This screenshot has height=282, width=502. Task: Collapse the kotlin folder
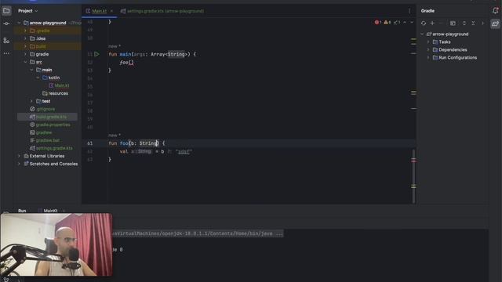(x=38, y=78)
